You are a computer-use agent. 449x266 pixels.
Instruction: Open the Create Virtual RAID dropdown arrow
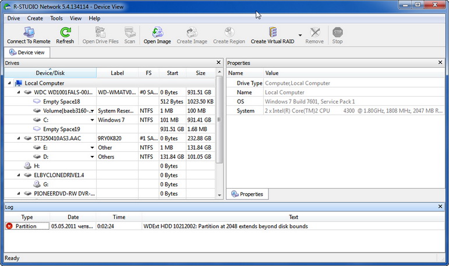click(x=300, y=36)
